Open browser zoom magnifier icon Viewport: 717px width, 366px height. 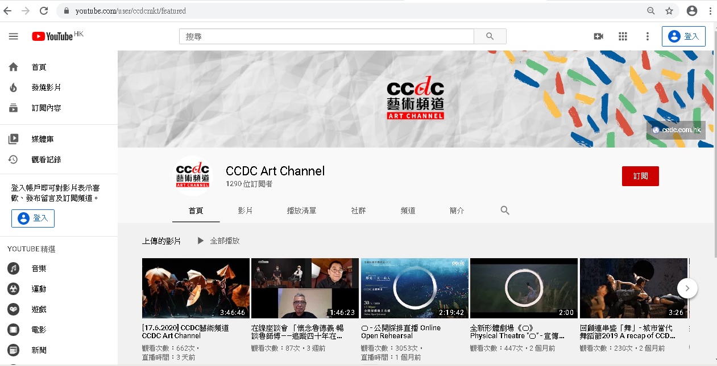pyautogui.click(x=651, y=11)
